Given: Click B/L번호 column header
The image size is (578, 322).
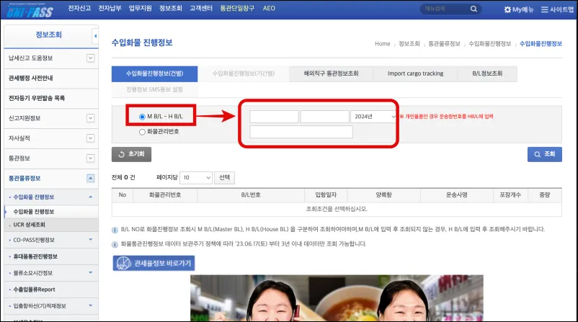Looking at the screenshot, I should (x=251, y=195).
